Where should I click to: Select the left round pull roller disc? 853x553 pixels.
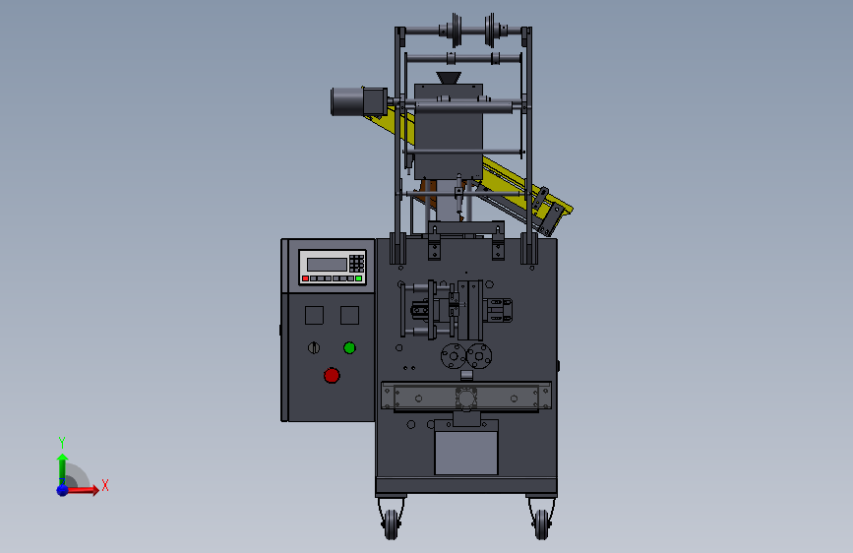[x=454, y=356]
